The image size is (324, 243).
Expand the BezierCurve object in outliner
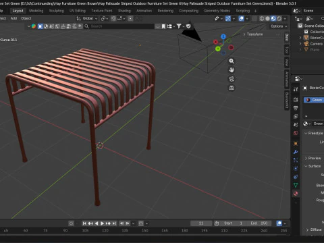(x=300, y=38)
